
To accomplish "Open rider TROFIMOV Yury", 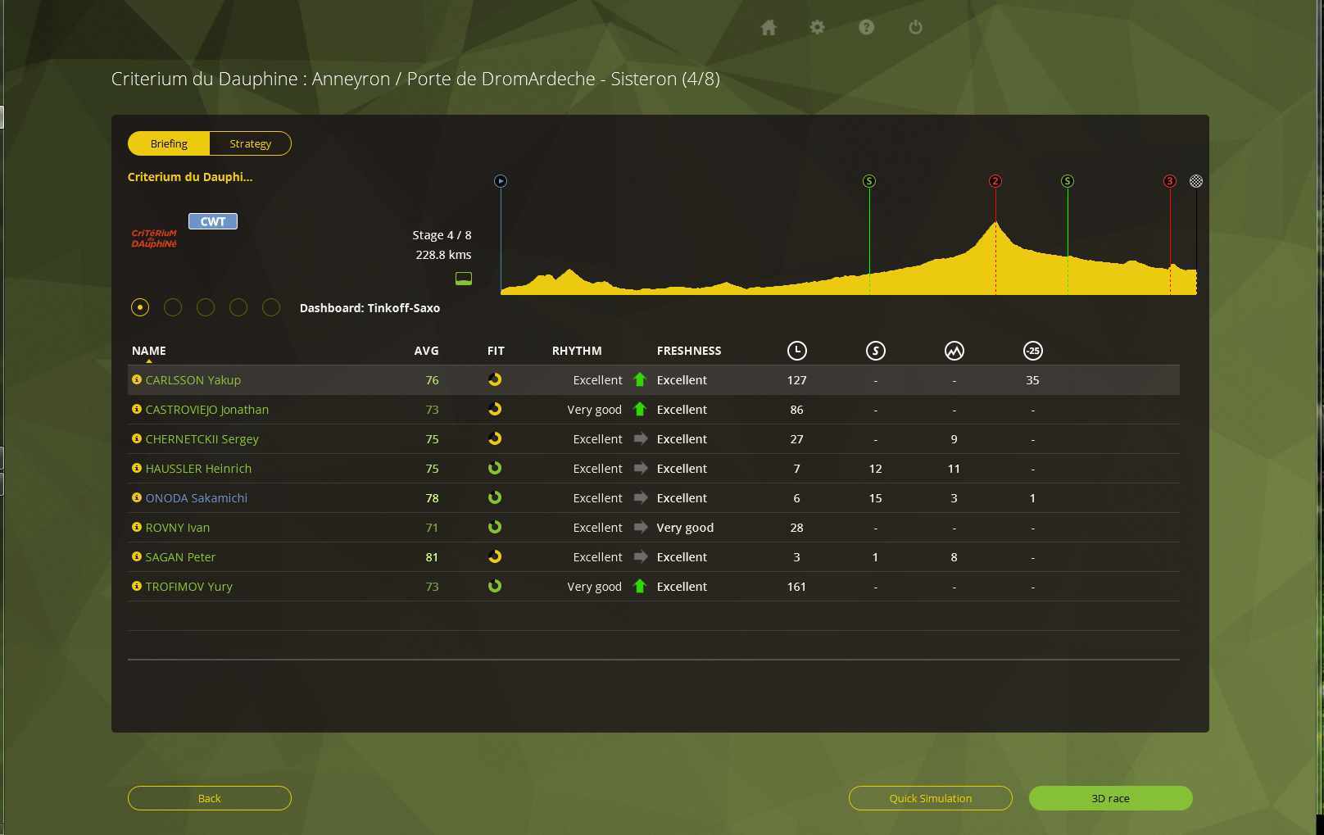I will point(188,587).
